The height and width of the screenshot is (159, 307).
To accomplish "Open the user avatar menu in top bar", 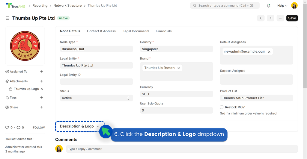I will [x=294, y=5].
